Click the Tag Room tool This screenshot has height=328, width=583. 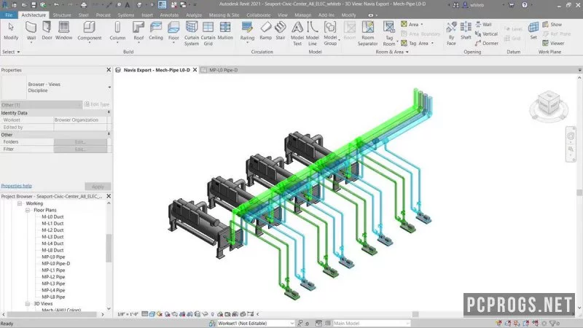pyautogui.click(x=389, y=34)
